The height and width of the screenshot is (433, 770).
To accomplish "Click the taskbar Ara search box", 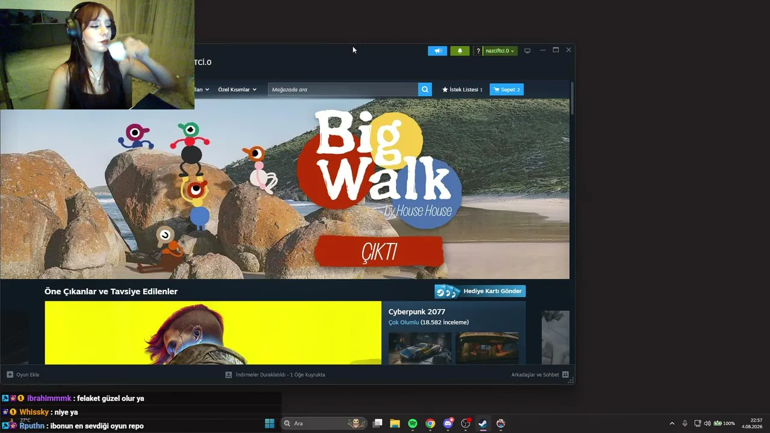I will (x=324, y=423).
